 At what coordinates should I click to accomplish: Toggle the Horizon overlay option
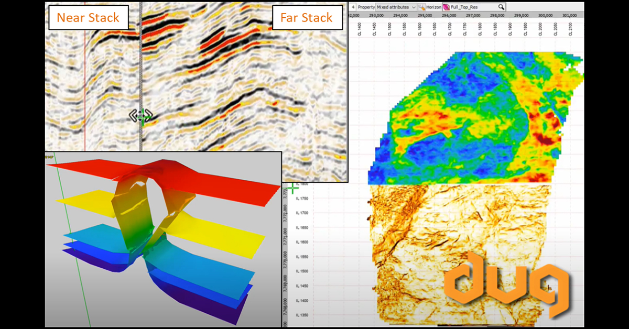[x=433, y=7]
